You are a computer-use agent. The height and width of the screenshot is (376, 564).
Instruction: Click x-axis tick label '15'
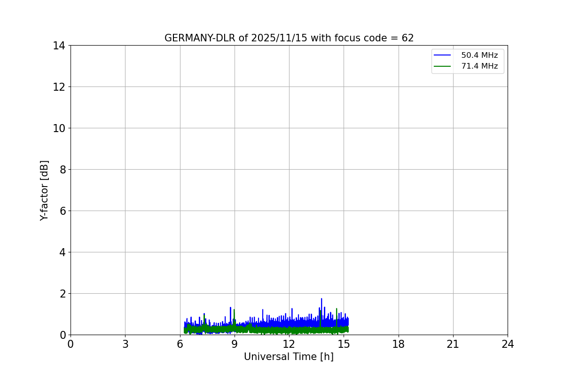click(344, 344)
